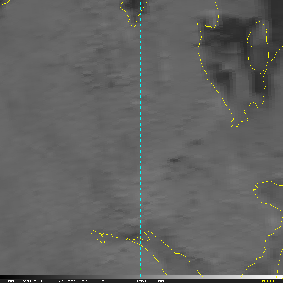Click the McIDAS label in bottom right

pos(268,281)
